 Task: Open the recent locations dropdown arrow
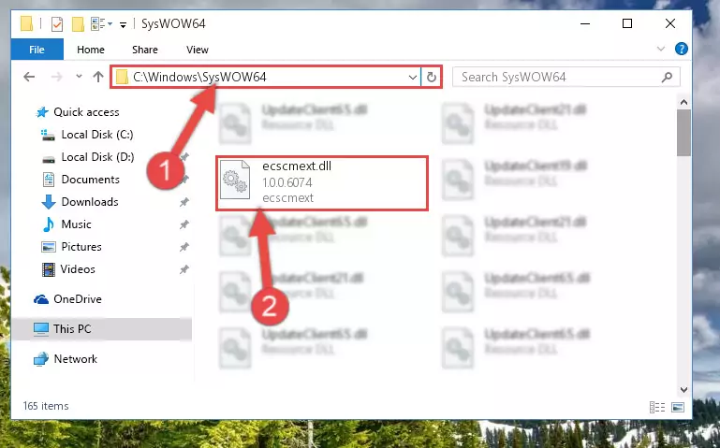pos(79,77)
